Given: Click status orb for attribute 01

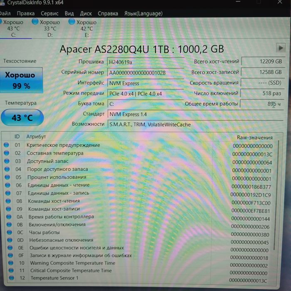Looking at the screenshot, I should (x=6, y=145).
